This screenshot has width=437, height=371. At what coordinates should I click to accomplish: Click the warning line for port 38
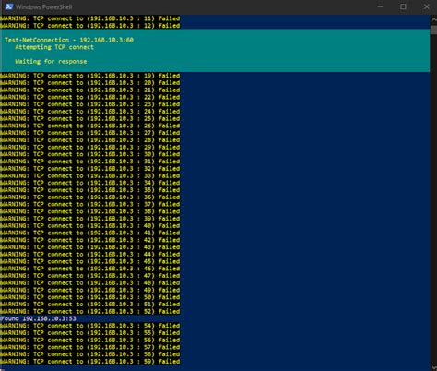[x=90, y=211]
